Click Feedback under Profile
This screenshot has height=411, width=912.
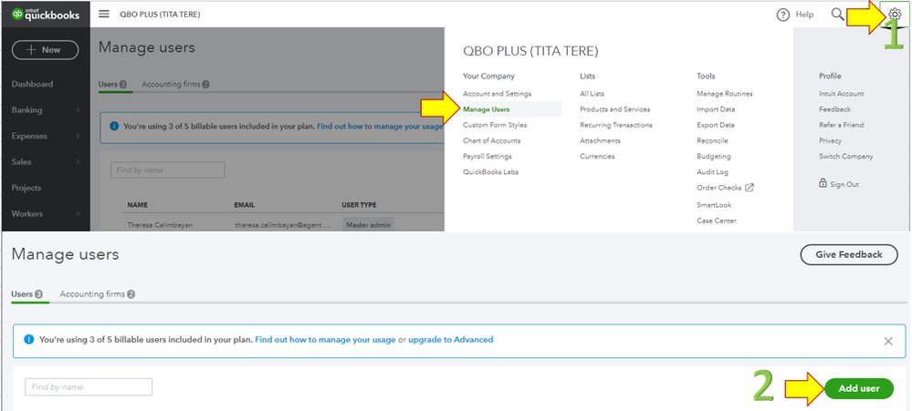[835, 109]
